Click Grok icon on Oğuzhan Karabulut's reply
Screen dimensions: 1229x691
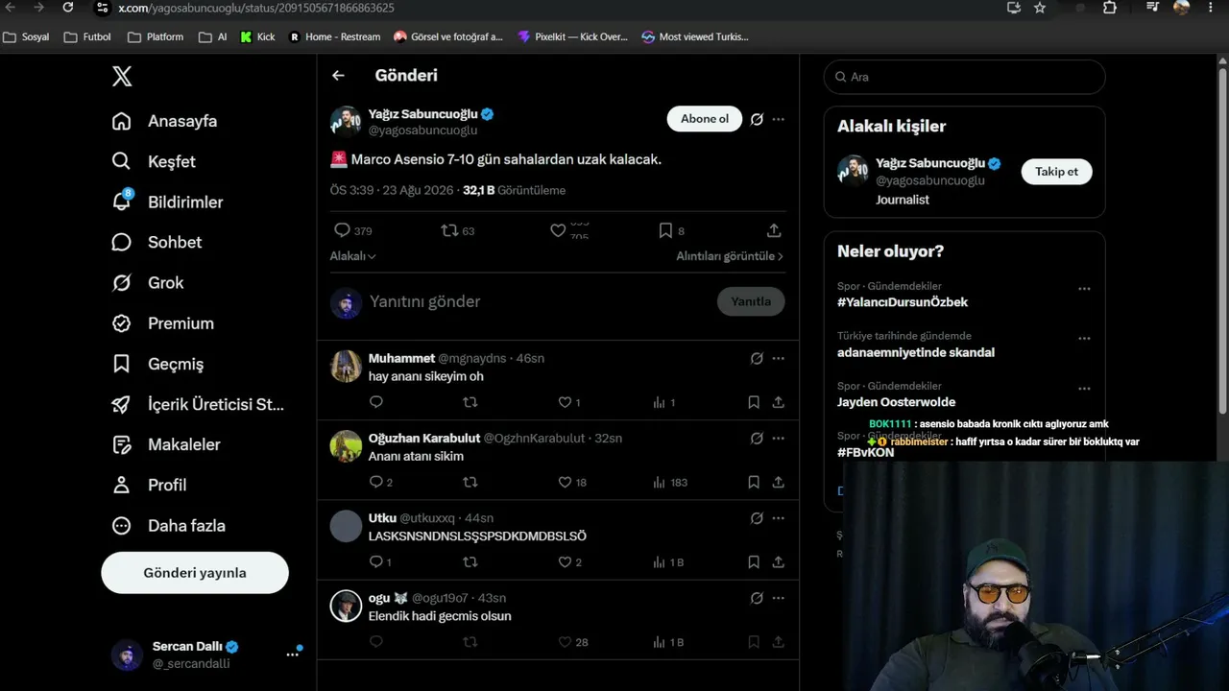pyautogui.click(x=757, y=438)
